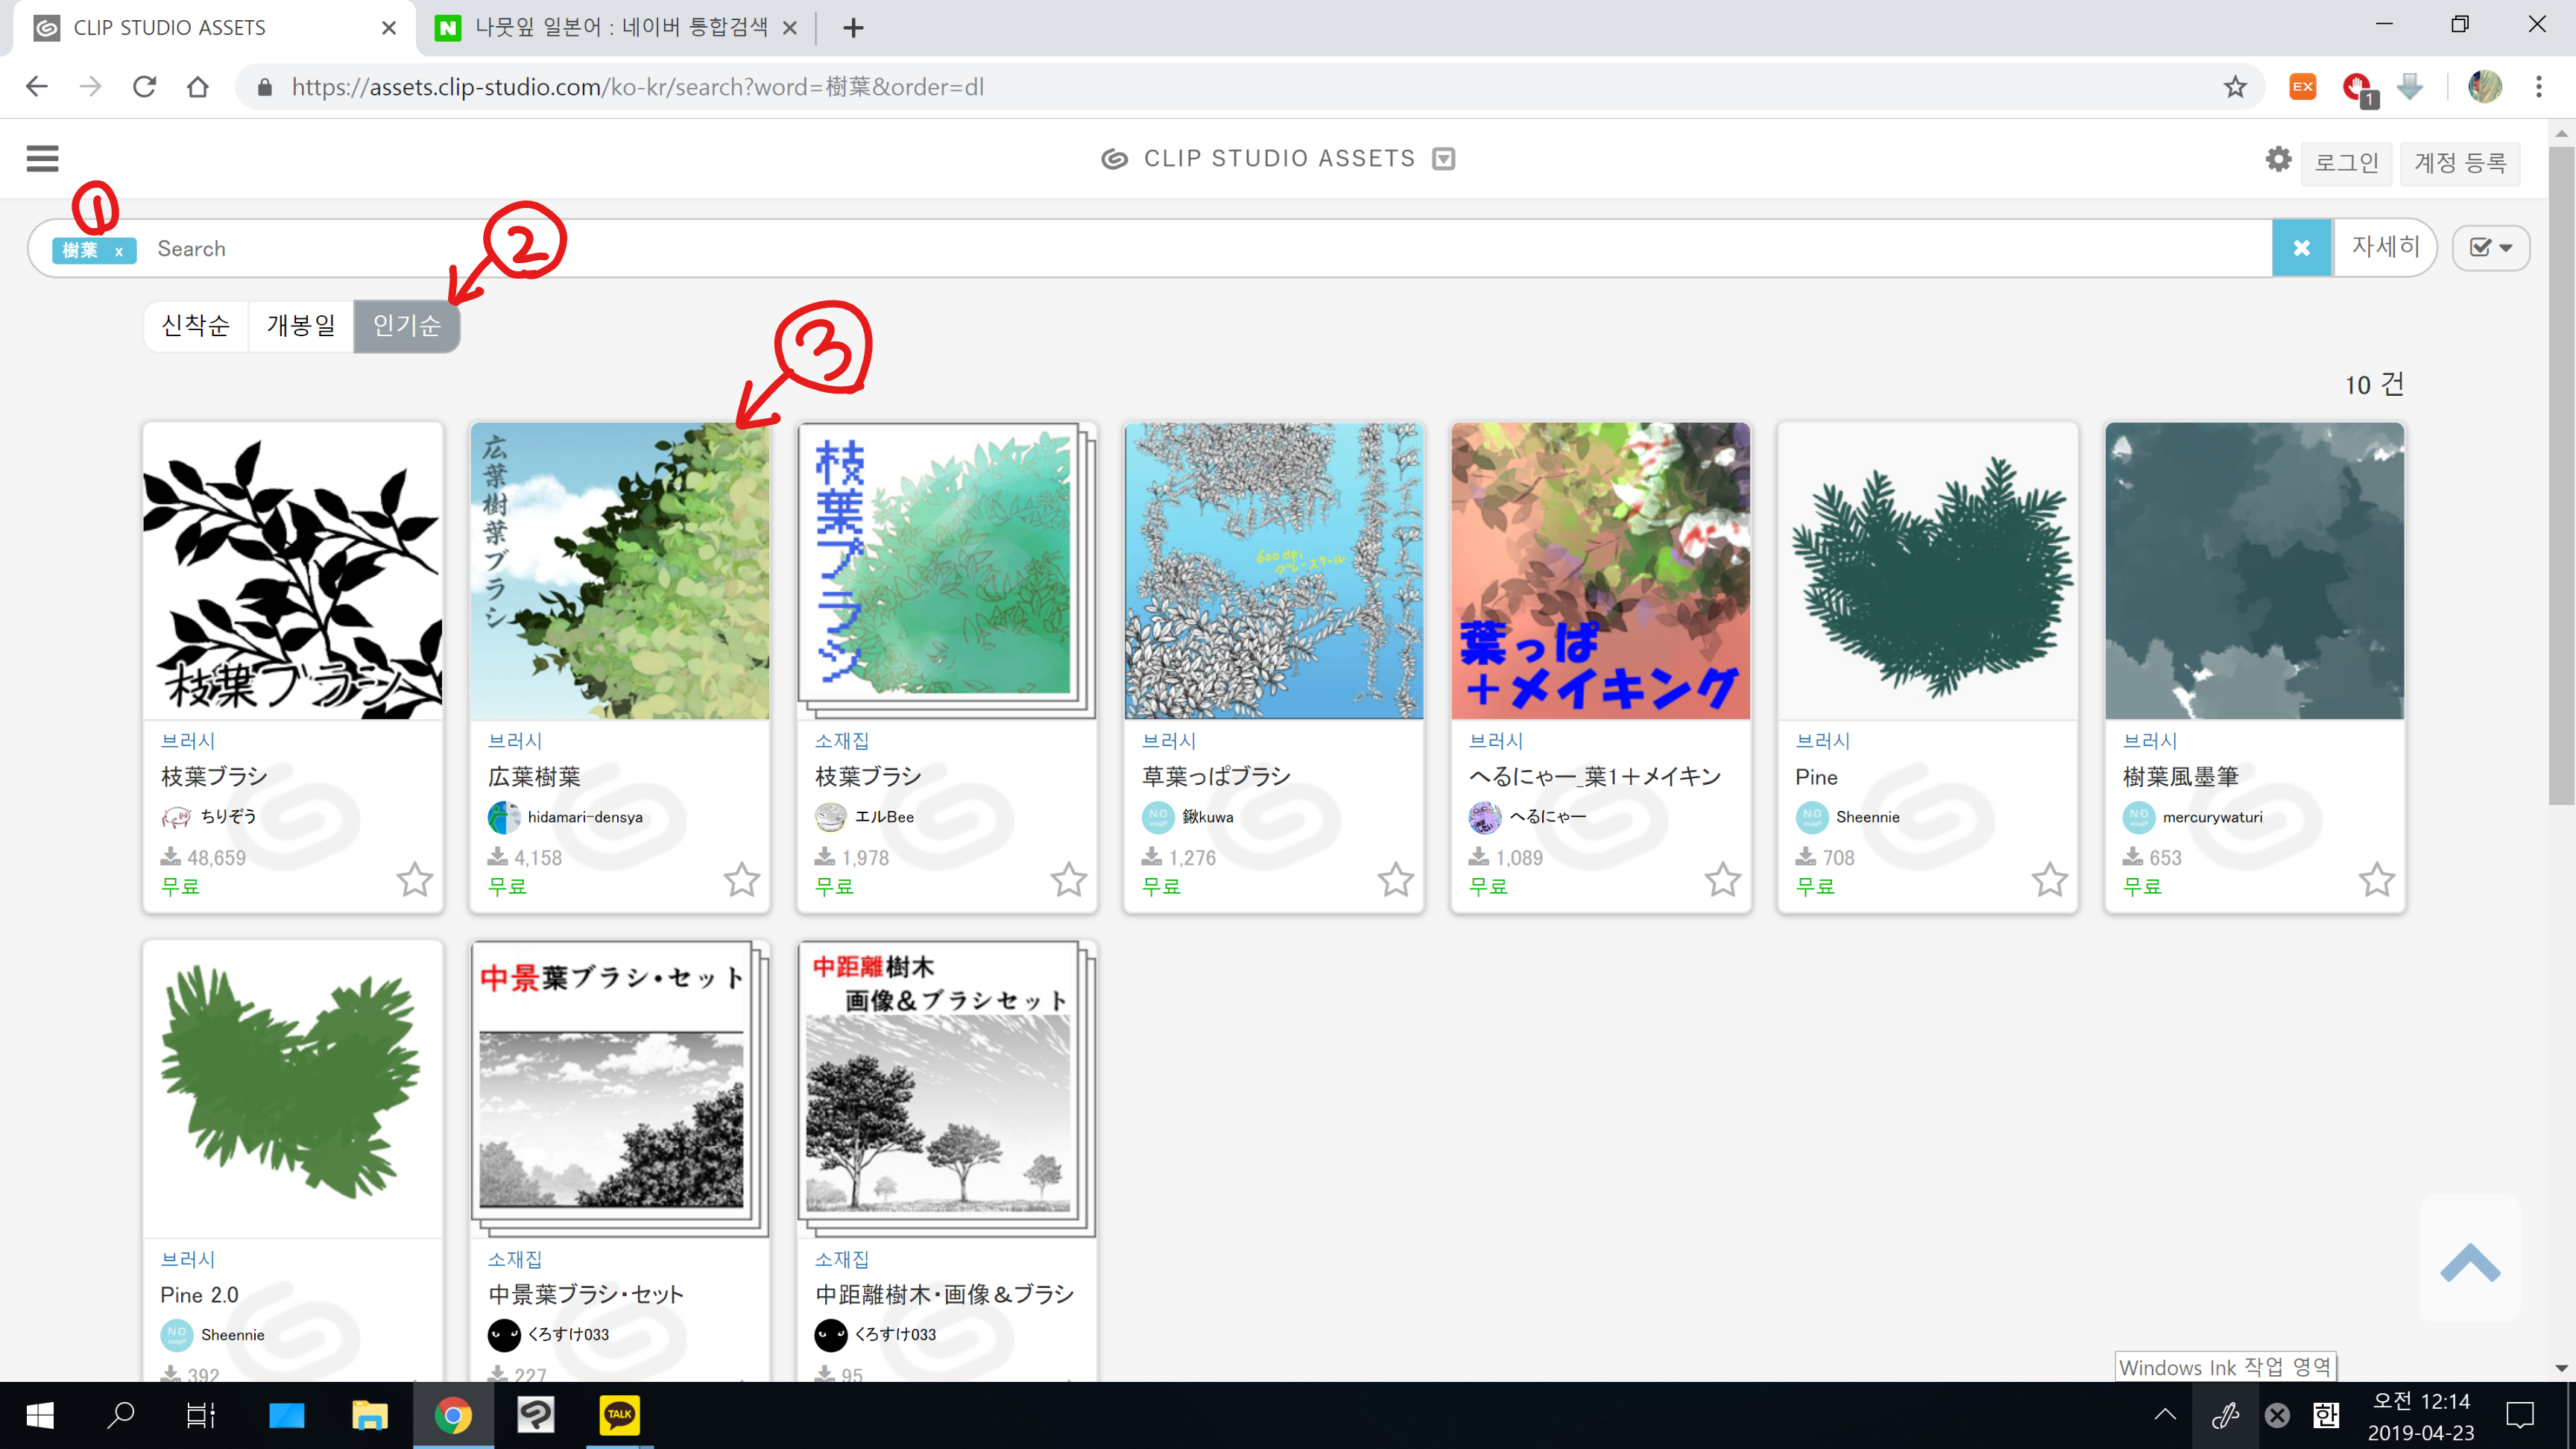The image size is (2576, 1449).
Task: Favorite the 広葉樹葉 brush with its star
Action: [741, 880]
